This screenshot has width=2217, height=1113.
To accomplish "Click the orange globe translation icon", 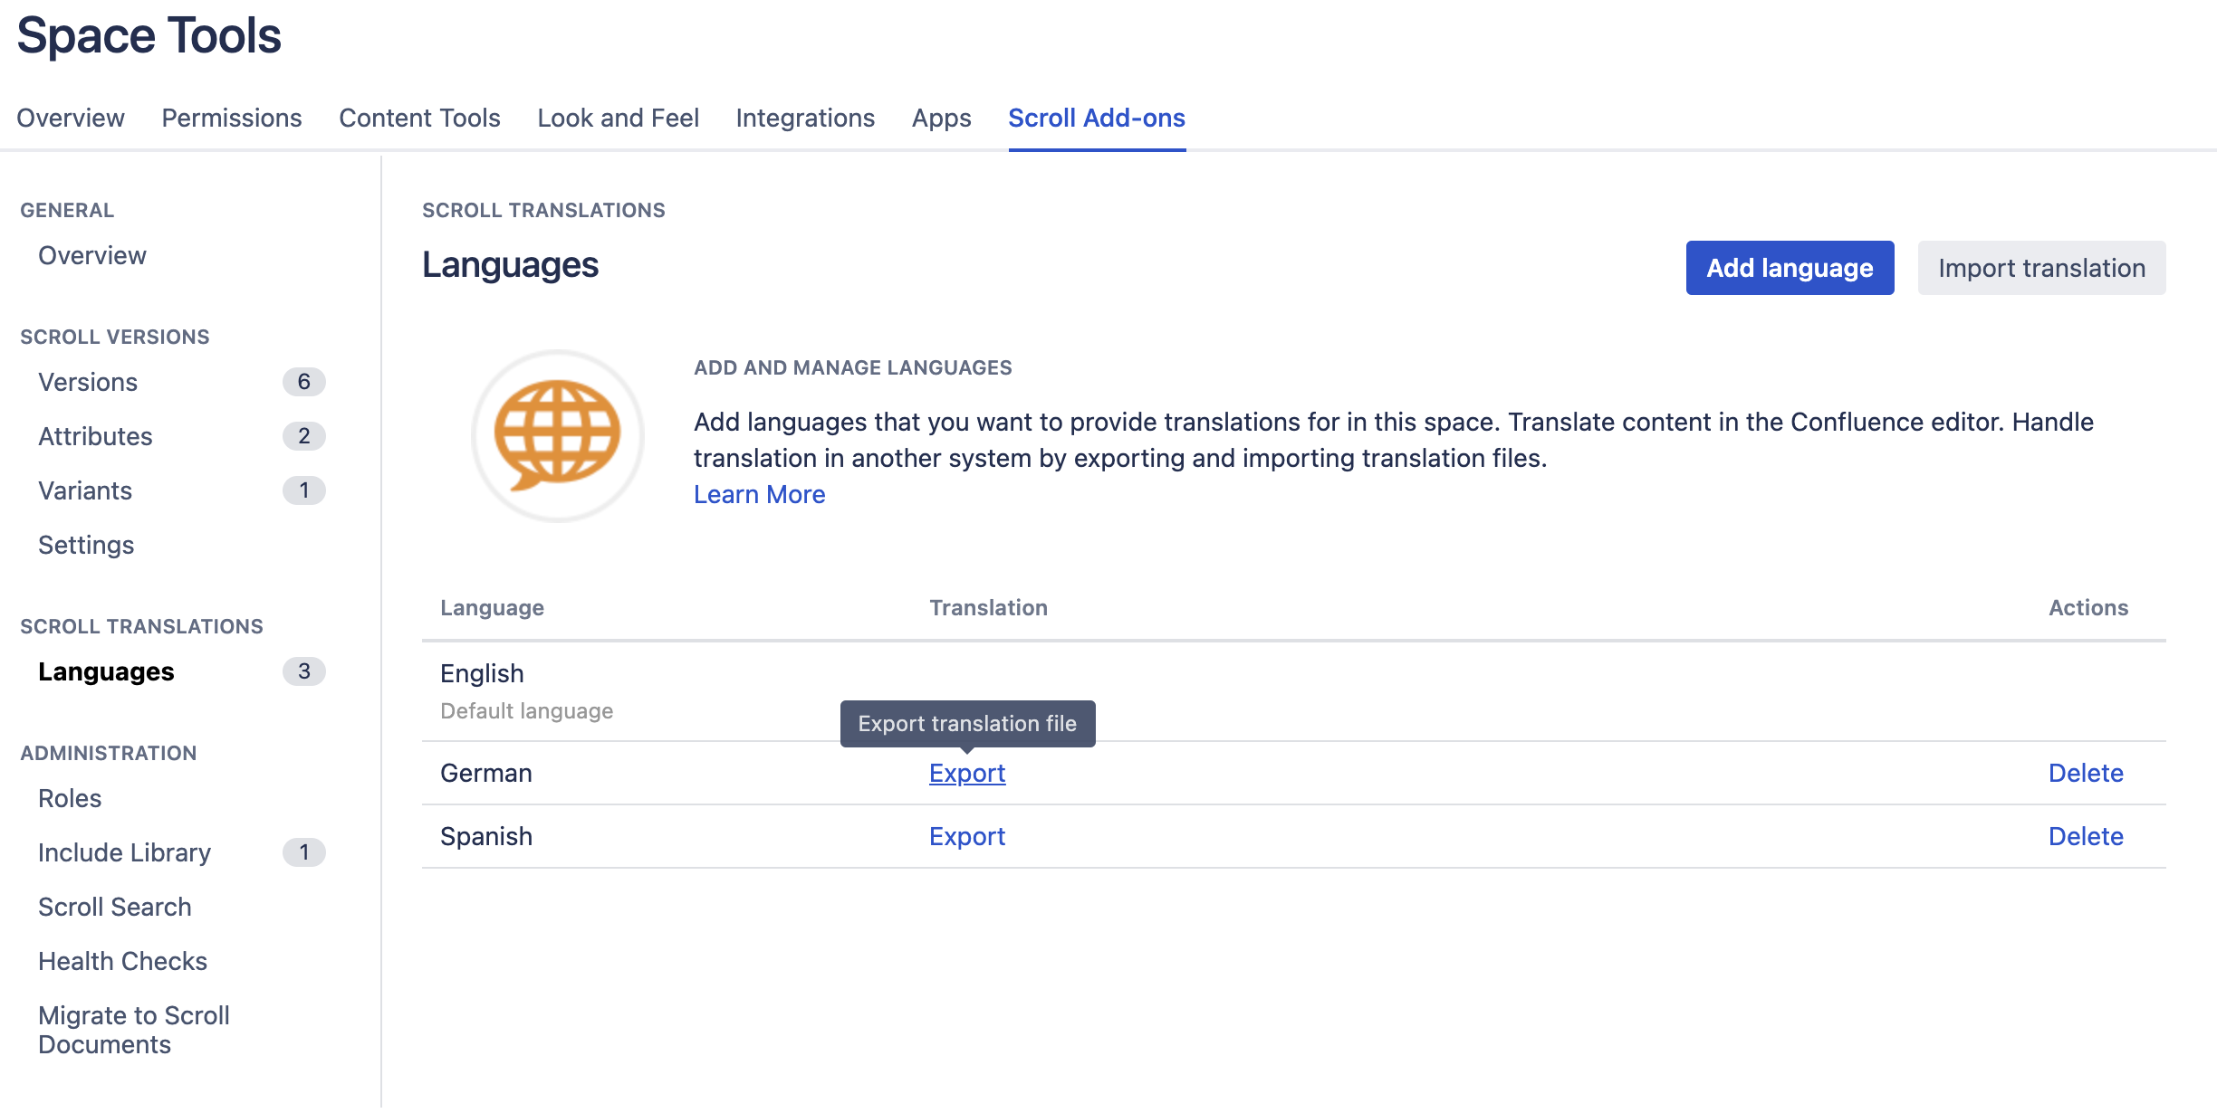I will click(557, 435).
